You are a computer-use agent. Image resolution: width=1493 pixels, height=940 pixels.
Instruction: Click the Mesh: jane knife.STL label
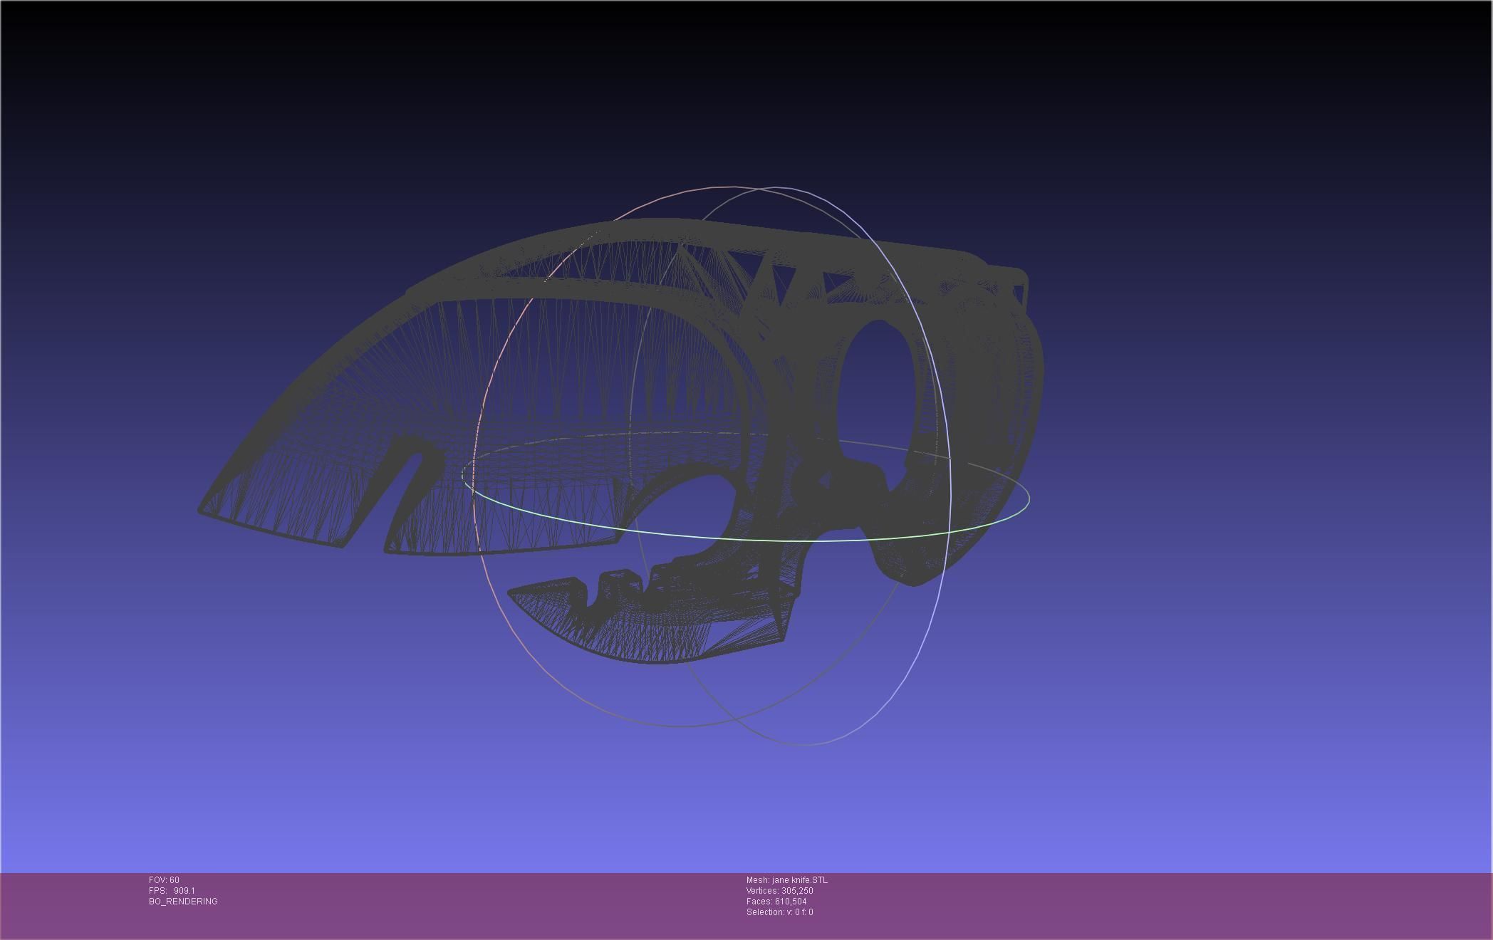786,880
